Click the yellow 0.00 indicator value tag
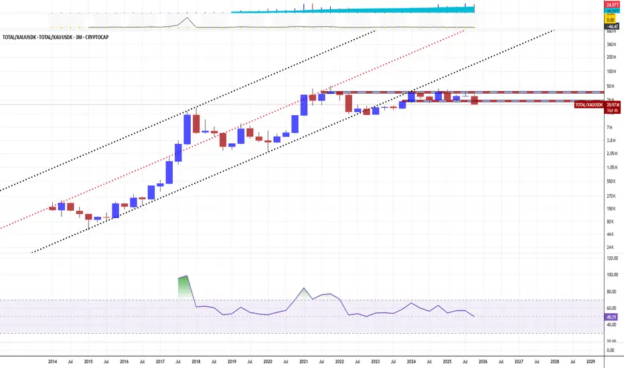The height and width of the screenshot is (368, 624). click(x=611, y=20)
